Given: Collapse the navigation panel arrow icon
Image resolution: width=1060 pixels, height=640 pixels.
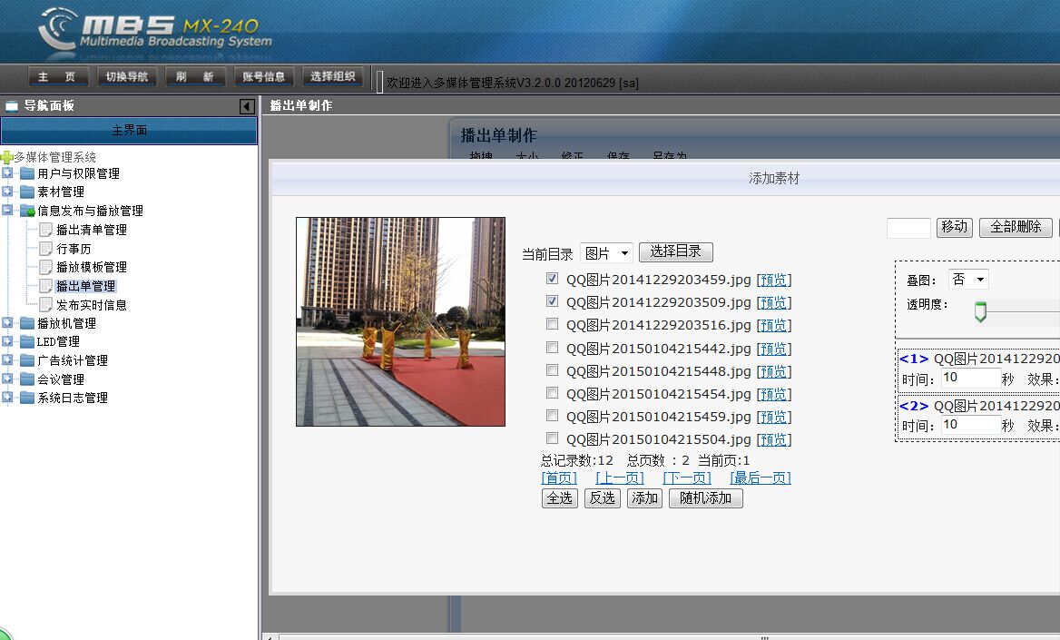Looking at the screenshot, I should tap(246, 106).
